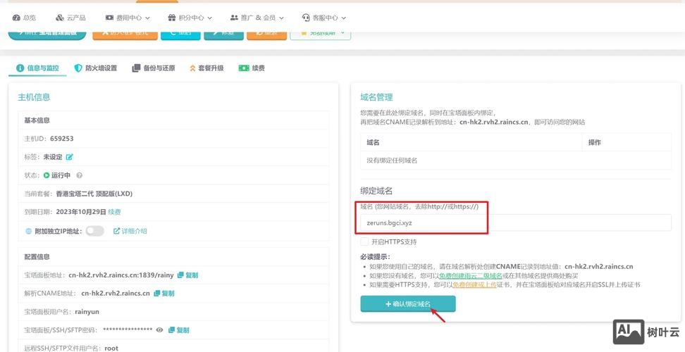Click the 运行中 status text
The height and width of the screenshot is (352, 685).
point(61,175)
